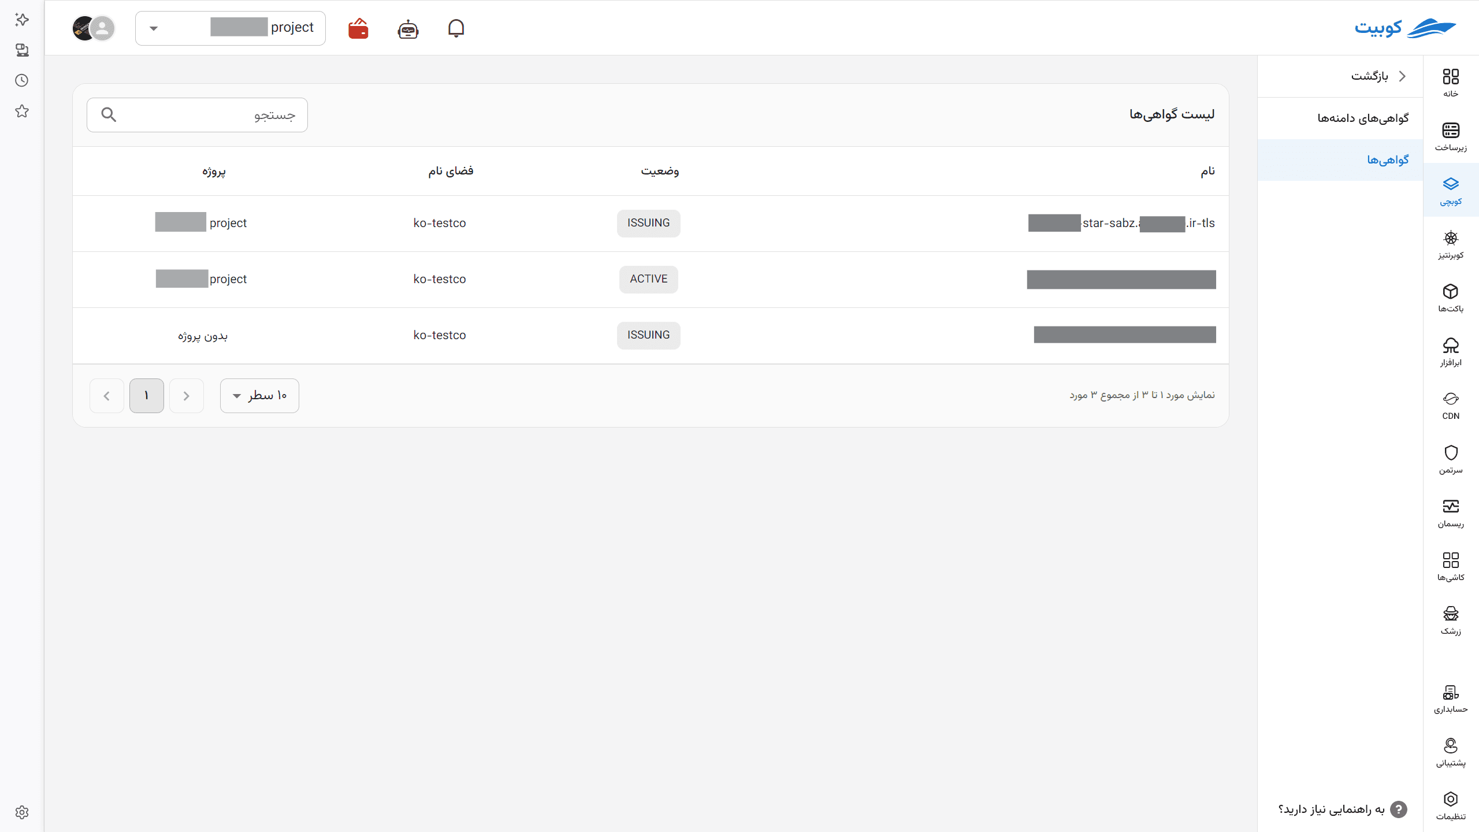
Task: Open the سرتمن shield section
Action: click(x=1450, y=459)
